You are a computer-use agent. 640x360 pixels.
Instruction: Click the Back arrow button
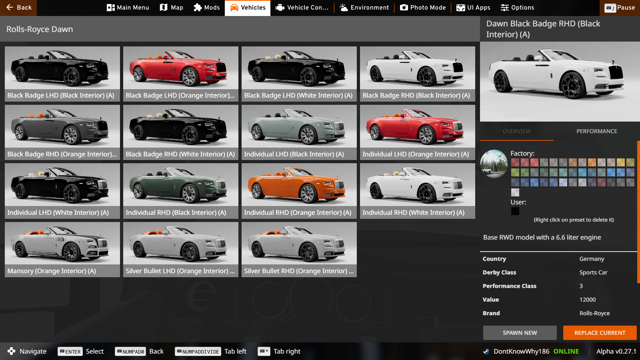tap(18, 8)
